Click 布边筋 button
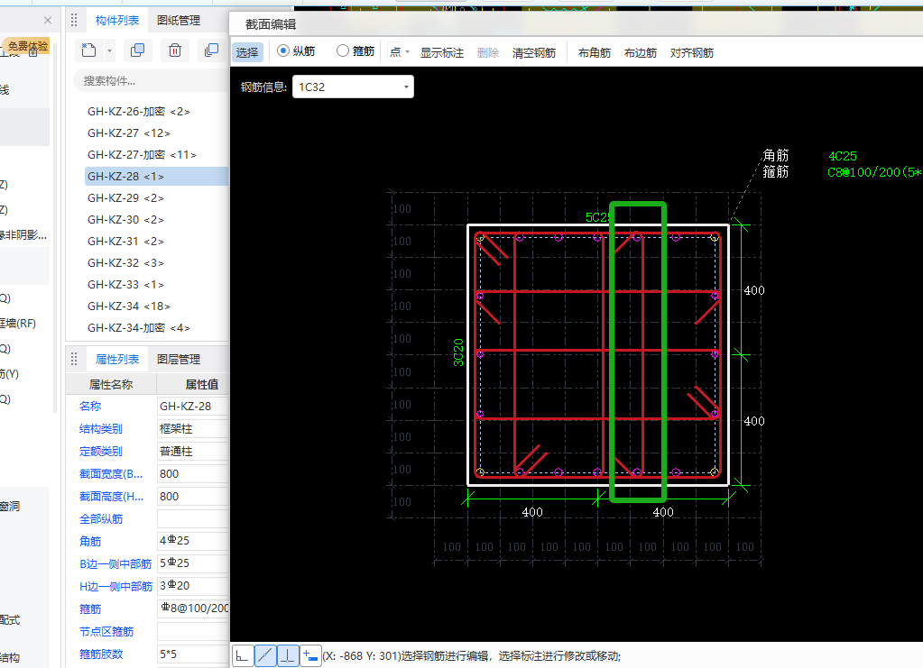This screenshot has width=923, height=668. (x=640, y=53)
